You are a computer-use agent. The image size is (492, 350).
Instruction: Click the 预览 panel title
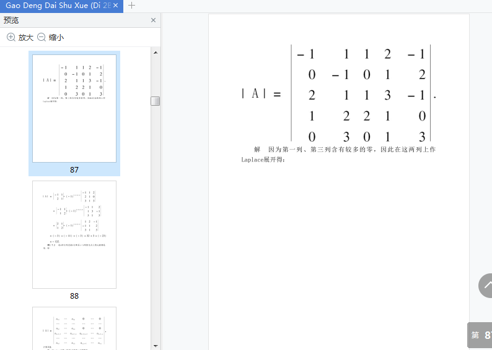point(11,20)
